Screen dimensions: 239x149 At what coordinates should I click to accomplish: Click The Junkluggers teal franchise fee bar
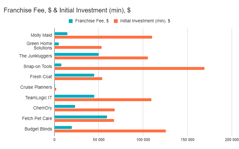76,55
